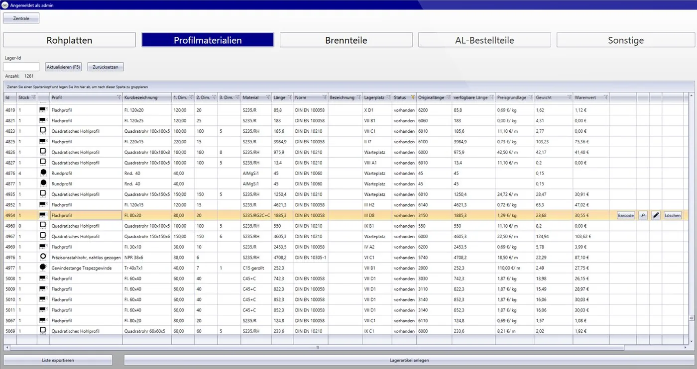The width and height of the screenshot is (697, 369).
Task: Click the round chevron icon beside 'Angemeldet als admin'
Action: coord(5,5)
